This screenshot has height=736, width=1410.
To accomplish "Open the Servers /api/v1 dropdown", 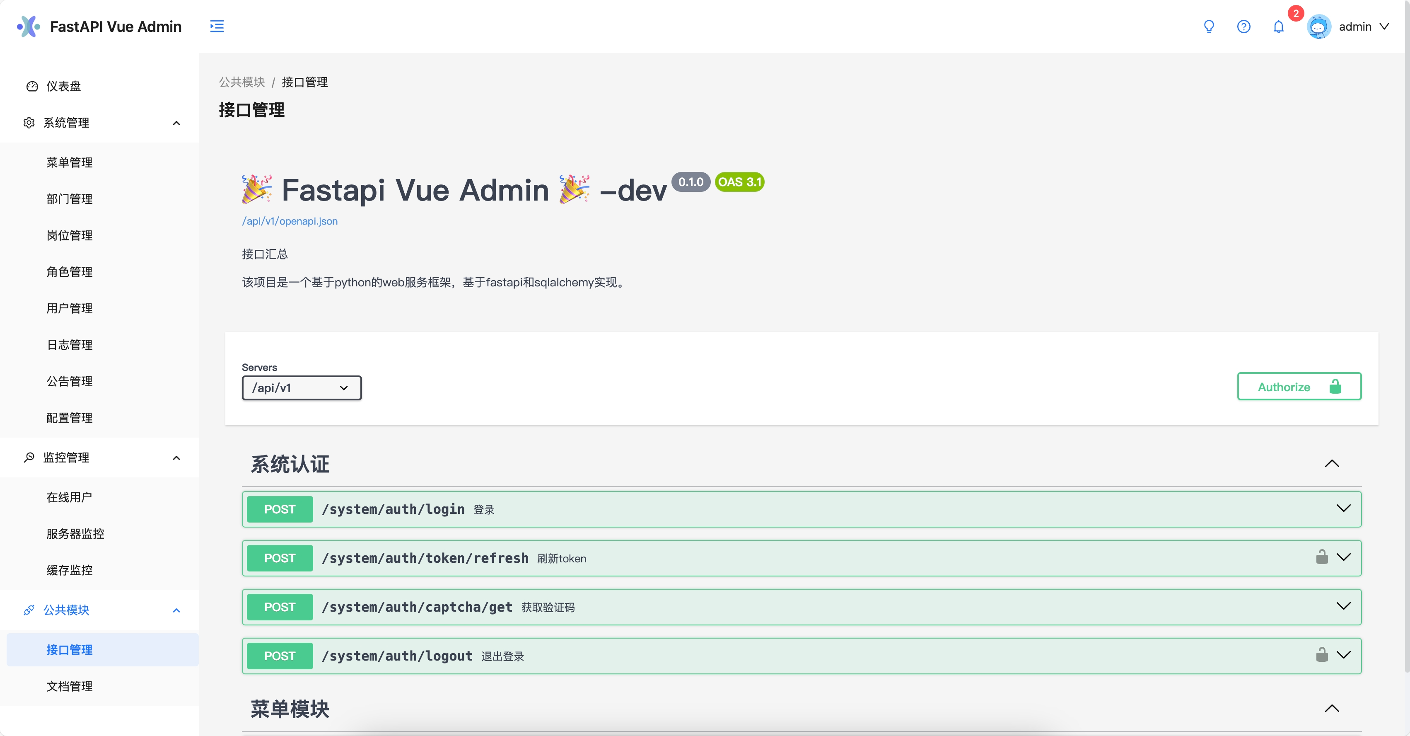I will 302,388.
